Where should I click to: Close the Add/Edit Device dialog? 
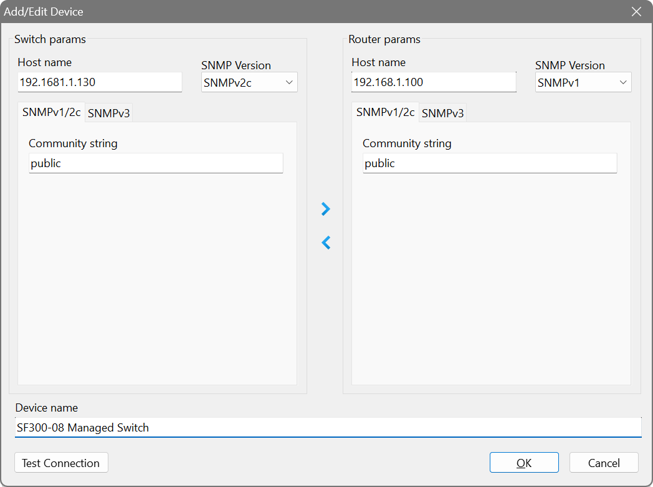coord(636,12)
